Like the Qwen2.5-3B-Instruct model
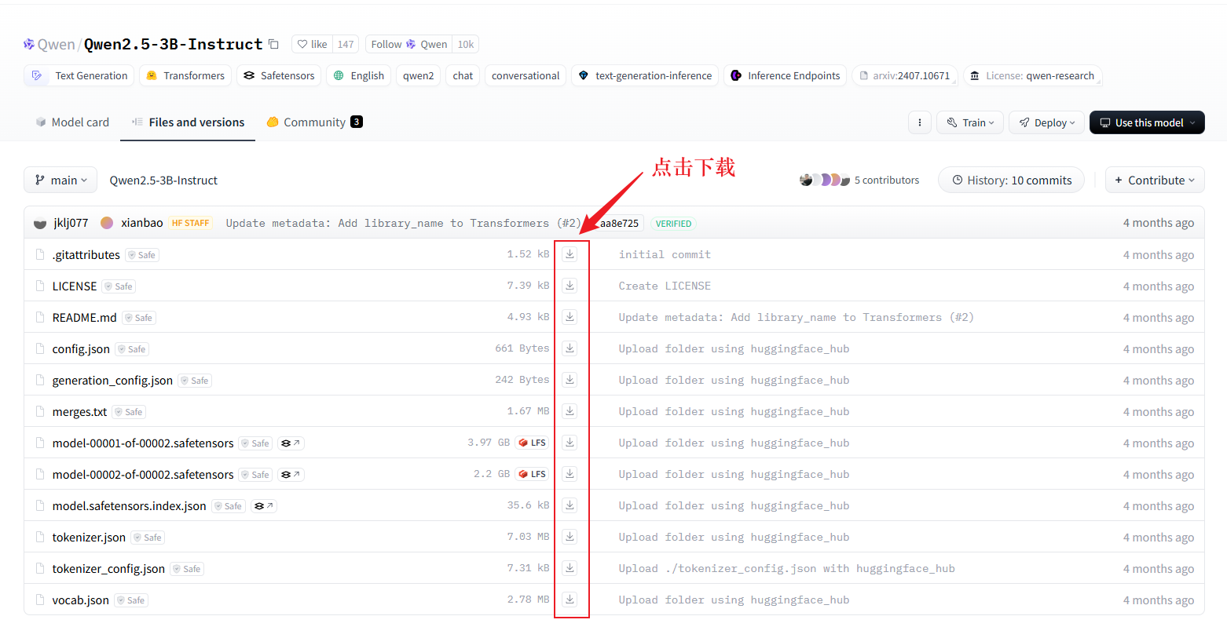 click(x=312, y=45)
